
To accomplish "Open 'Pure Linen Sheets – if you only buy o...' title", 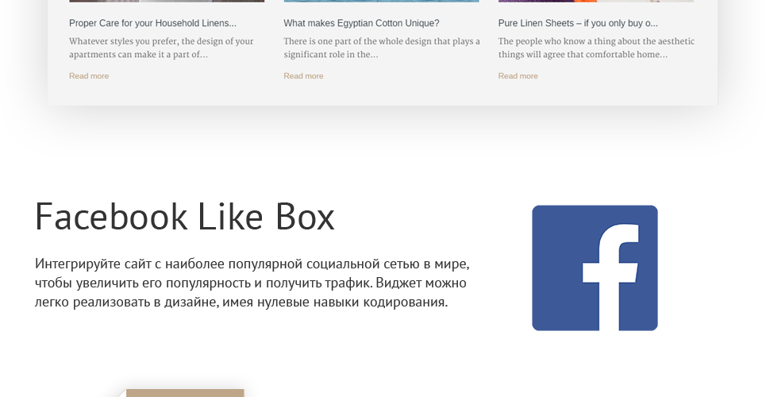I will (x=578, y=23).
